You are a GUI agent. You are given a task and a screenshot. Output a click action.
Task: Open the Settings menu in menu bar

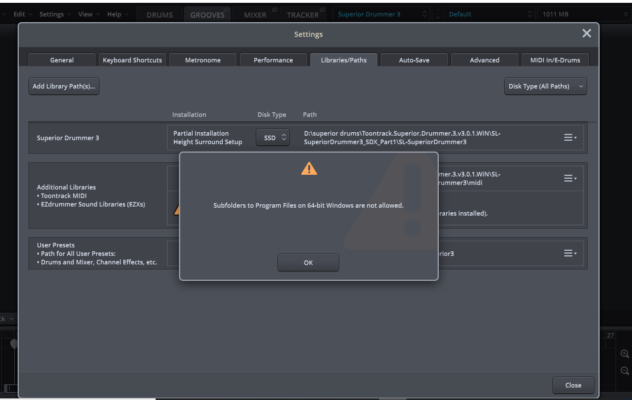pos(55,14)
